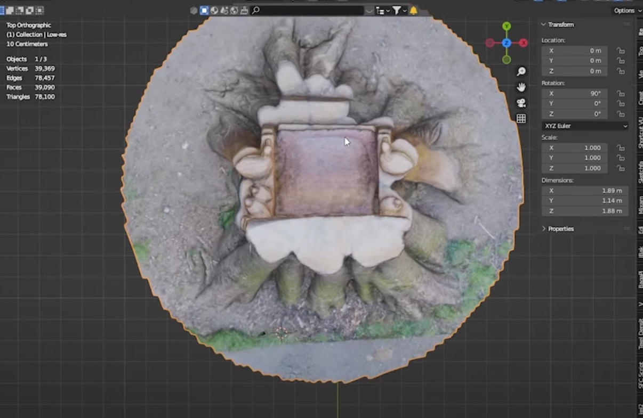Click the 'Triangles 78,100' statistics line

pyautogui.click(x=30, y=97)
